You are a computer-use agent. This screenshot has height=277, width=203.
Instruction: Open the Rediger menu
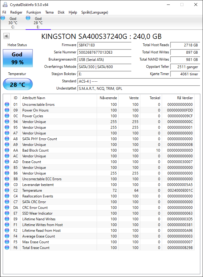point(16,12)
